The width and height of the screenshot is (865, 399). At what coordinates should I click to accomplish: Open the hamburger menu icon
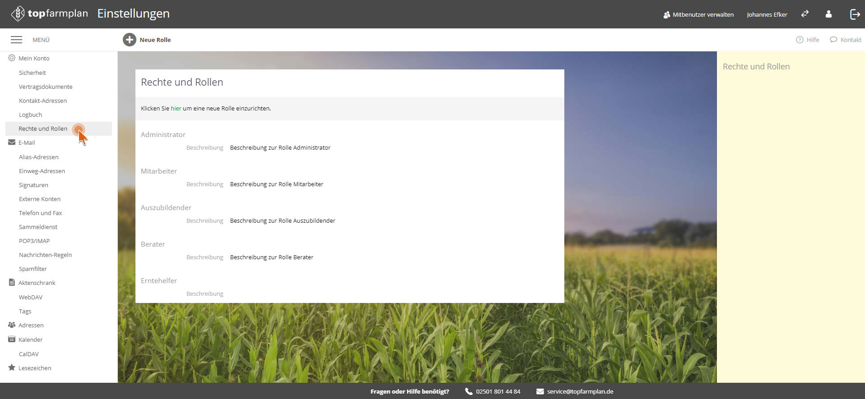click(16, 40)
